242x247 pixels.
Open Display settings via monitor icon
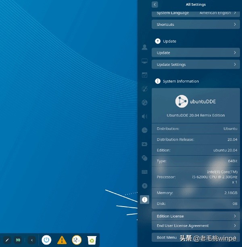tap(144, 61)
